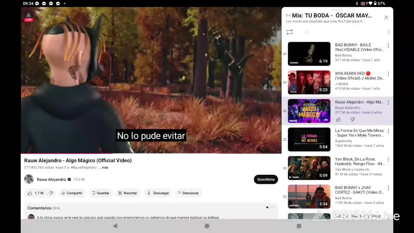
Task: Play BAD BUNNY BAILE INoLVIDABLE thumbnail
Action: [x=309, y=54]
